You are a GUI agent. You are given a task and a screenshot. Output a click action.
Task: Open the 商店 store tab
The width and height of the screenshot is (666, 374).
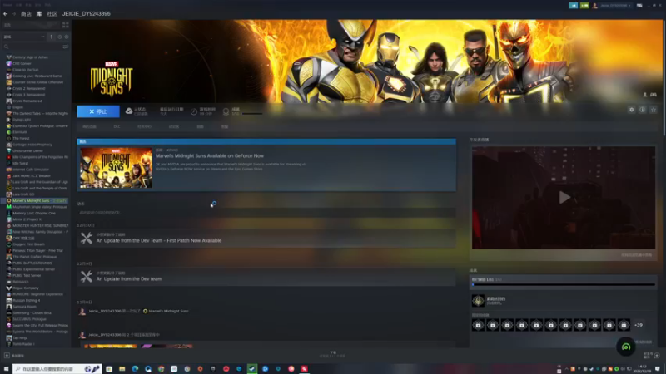point(26,14)
